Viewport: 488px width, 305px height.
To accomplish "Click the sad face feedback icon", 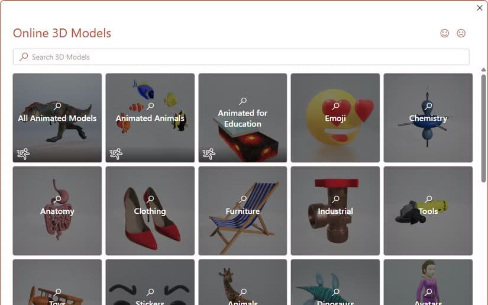I will click(x=461, y=33).
